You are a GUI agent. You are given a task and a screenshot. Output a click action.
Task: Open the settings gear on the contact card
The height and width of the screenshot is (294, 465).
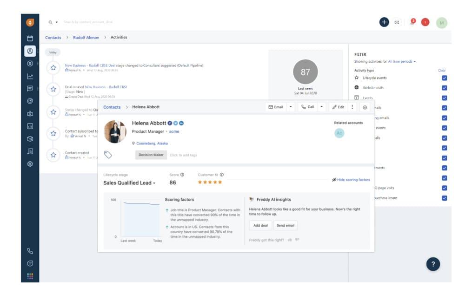(x=365, y=107)
